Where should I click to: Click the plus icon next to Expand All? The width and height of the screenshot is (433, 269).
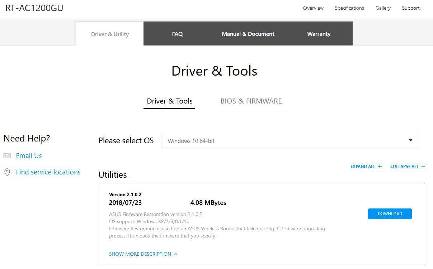pos(380,166)
